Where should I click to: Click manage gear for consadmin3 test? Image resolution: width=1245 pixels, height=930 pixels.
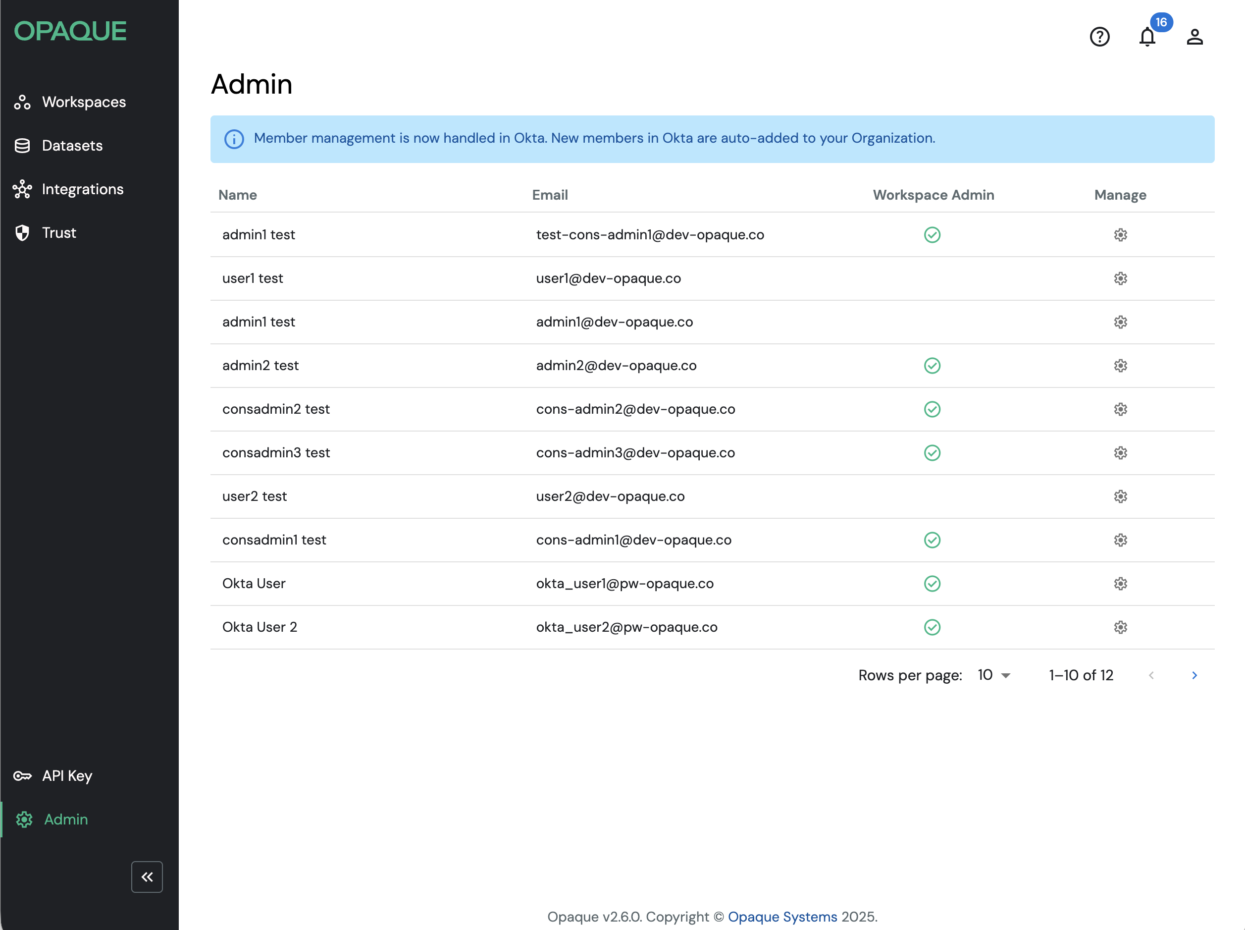click(1120, 453)
